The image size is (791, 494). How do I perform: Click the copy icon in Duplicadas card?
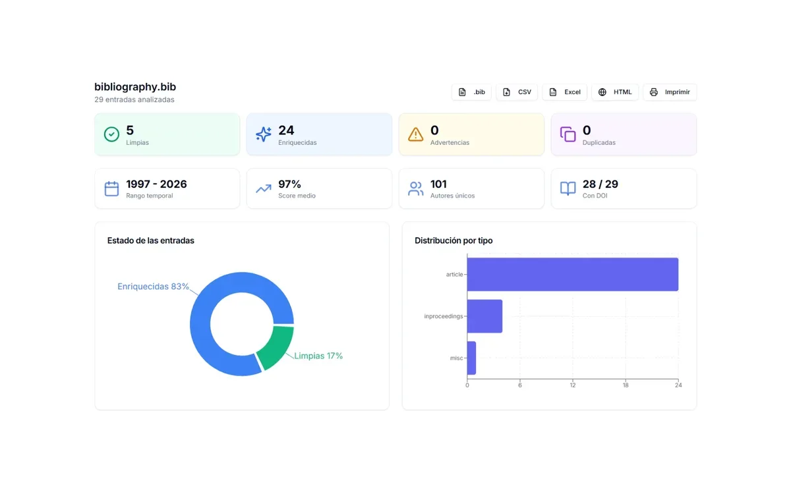[568, 134]
